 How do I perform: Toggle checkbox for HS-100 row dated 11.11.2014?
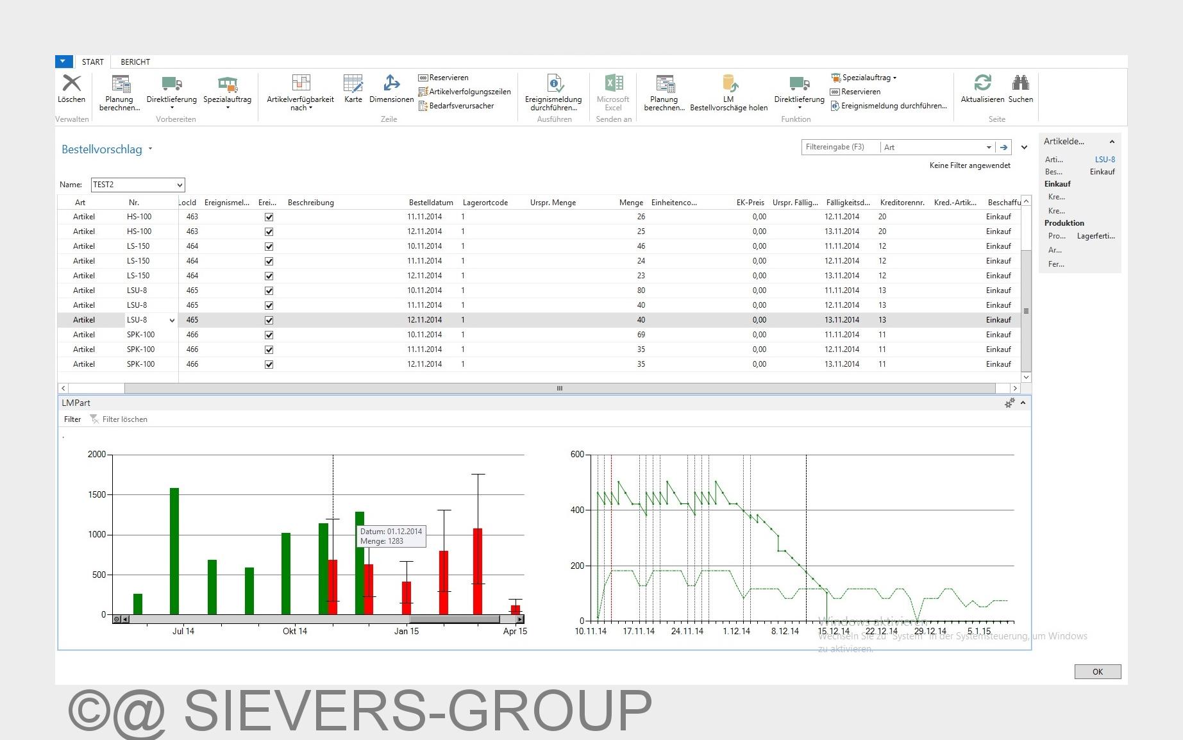point(269,217)
